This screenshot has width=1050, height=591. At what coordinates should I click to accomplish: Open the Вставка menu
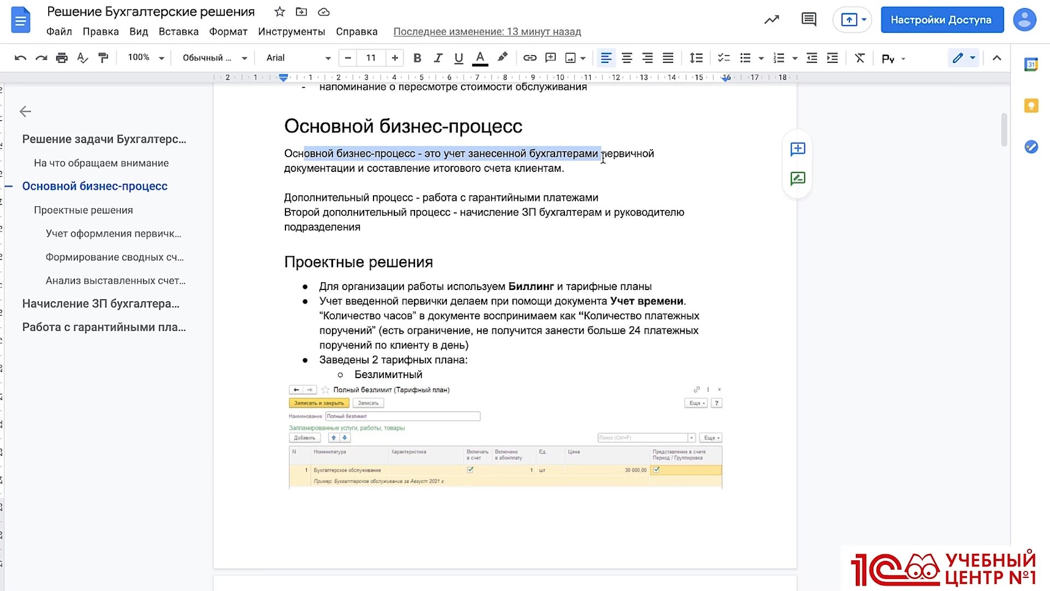(178, 32)
